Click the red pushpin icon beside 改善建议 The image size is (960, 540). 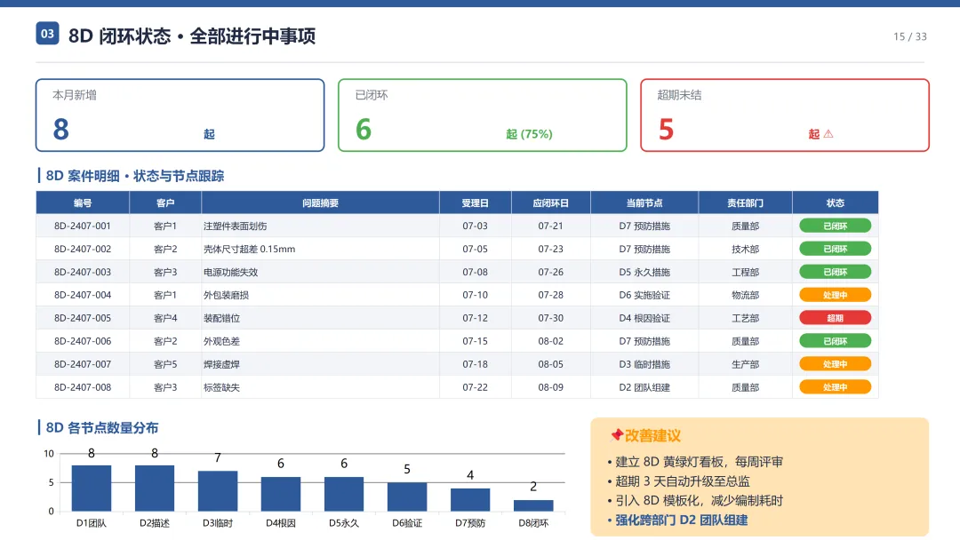point(617,435)
